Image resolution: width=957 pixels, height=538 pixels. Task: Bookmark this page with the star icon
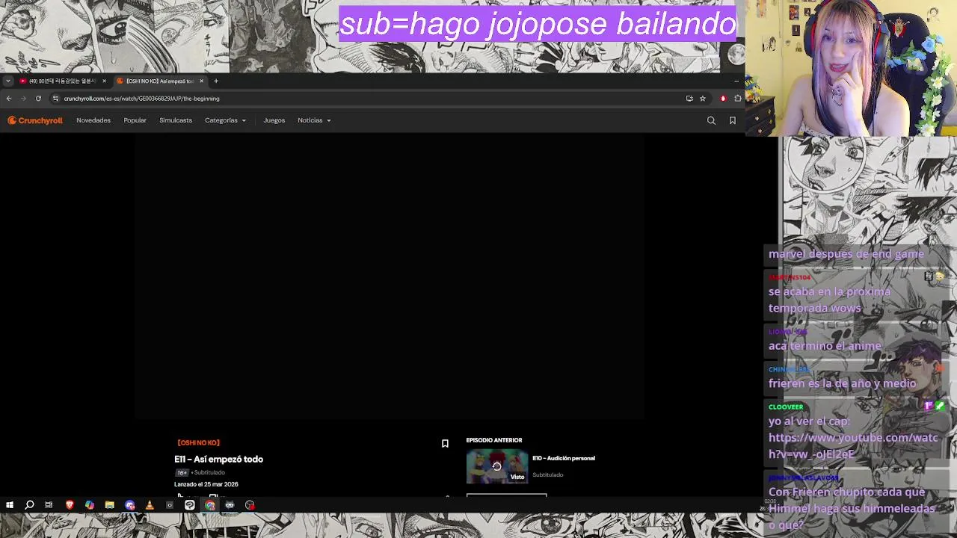(702, 99)
